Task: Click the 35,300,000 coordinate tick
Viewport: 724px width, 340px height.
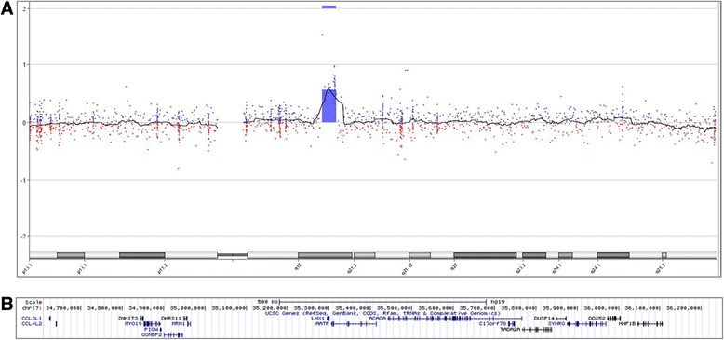Action: point(312,307)
